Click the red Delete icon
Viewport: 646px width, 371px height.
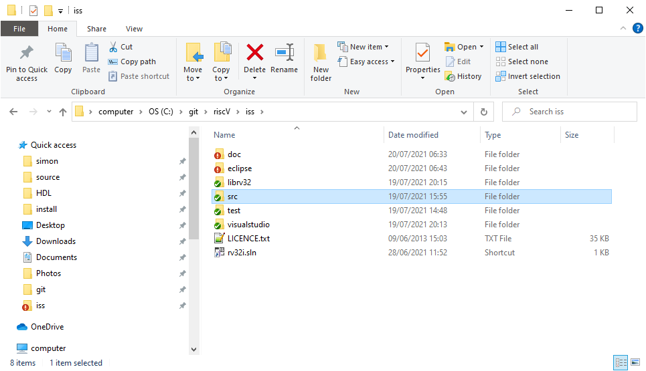click(254, 53)
